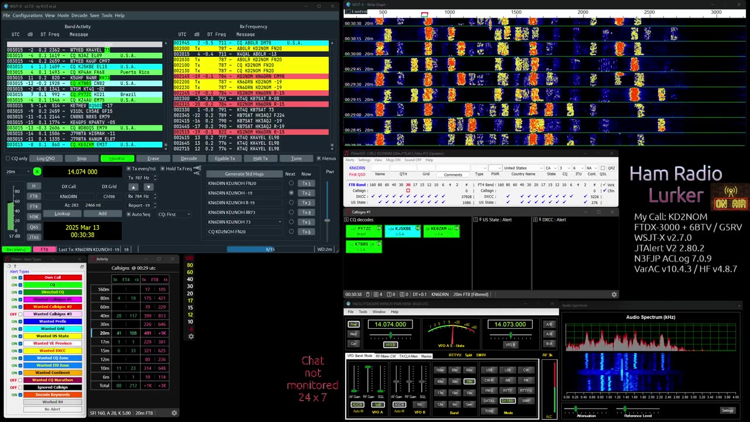Click the Tx/Rx frequency lock arrows icon
The image size is (750, 422).
pos(197,170)
